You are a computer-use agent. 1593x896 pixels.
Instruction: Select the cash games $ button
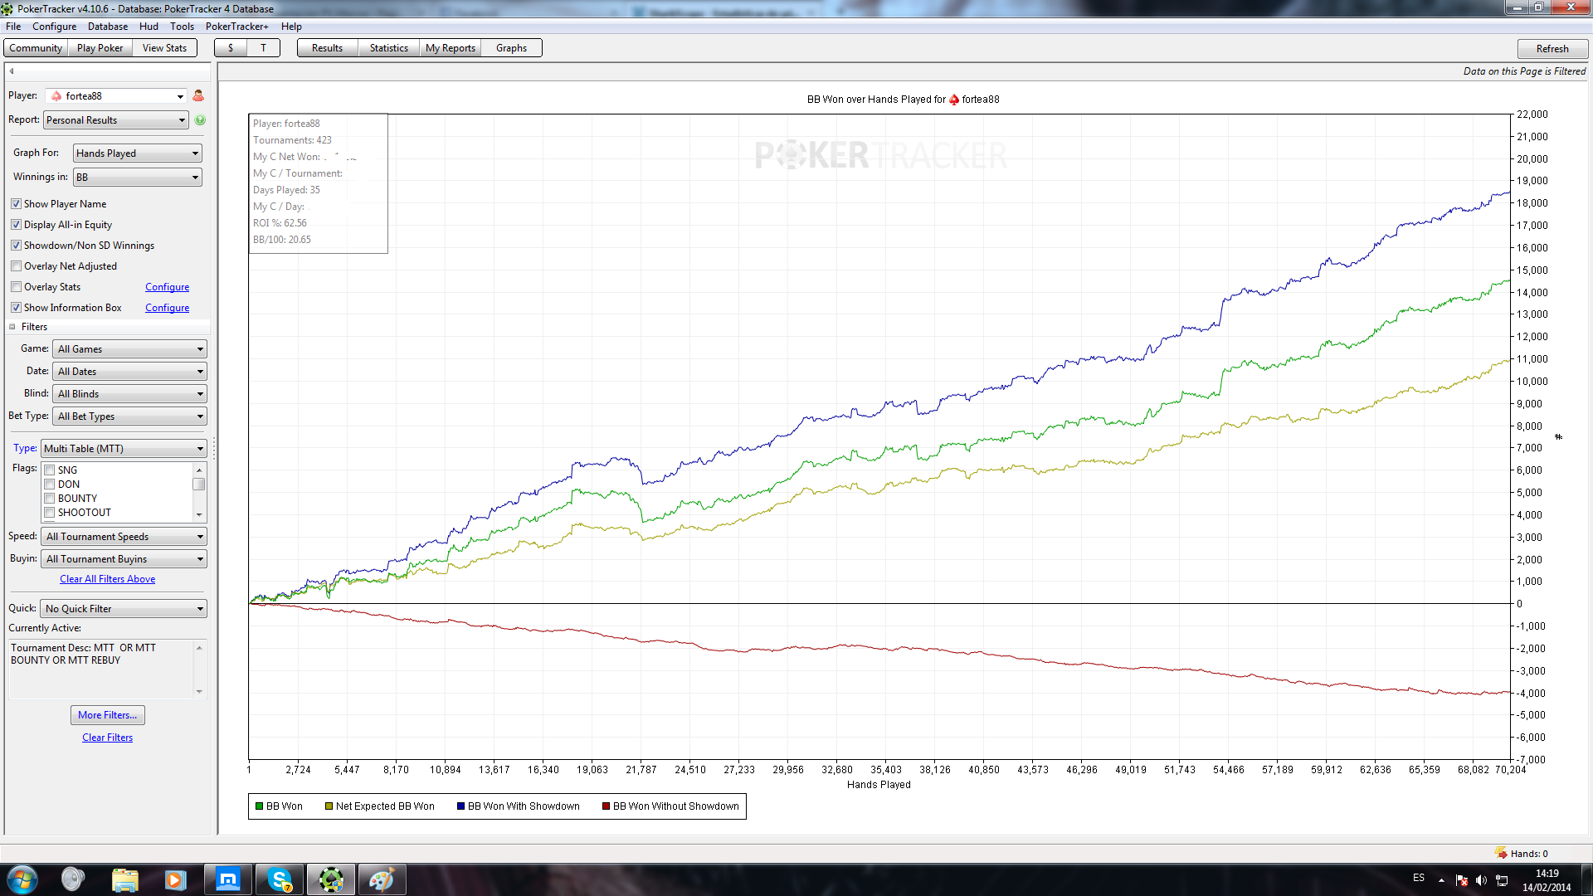click(231, 48)
